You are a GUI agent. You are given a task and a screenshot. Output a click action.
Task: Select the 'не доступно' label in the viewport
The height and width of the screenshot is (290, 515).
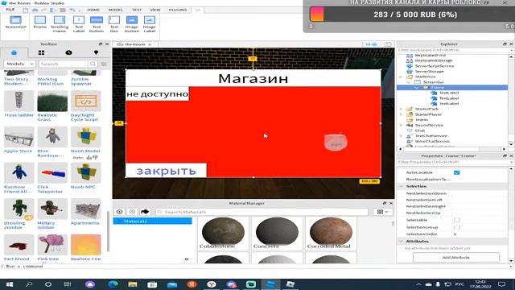pyautogui.click(x=158, y=93)
